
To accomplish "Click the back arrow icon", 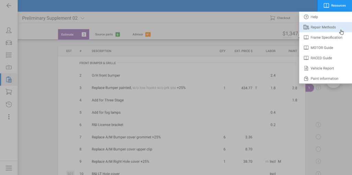I will (9, 6).
